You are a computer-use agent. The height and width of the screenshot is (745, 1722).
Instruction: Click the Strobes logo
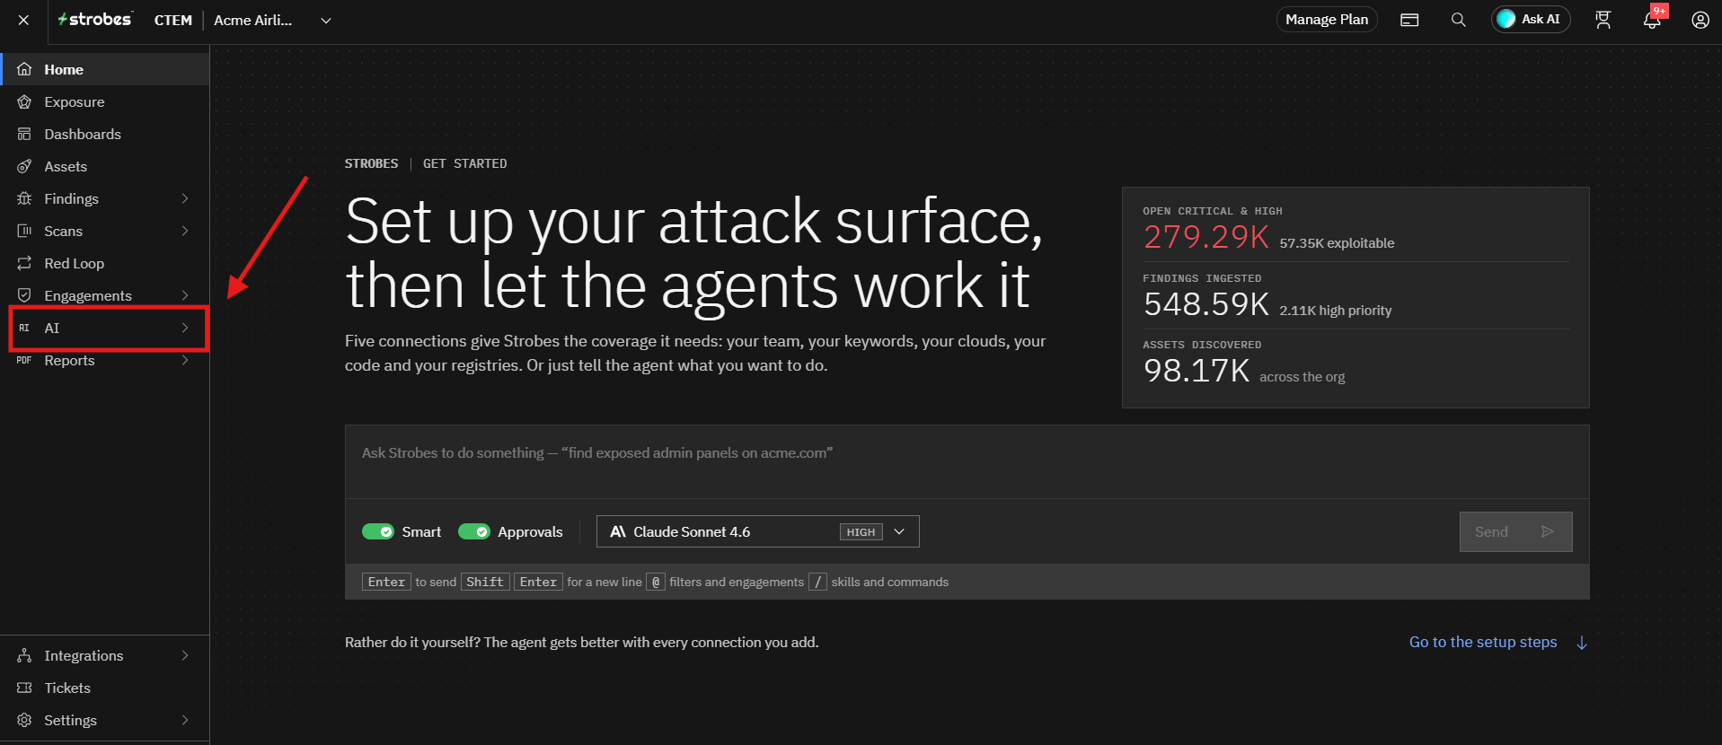[x=95, y=19]
